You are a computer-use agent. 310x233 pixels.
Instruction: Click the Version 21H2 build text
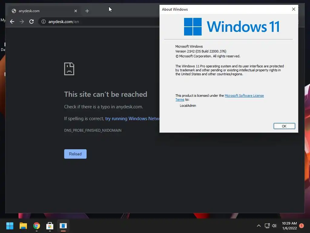tap(201, 51)
